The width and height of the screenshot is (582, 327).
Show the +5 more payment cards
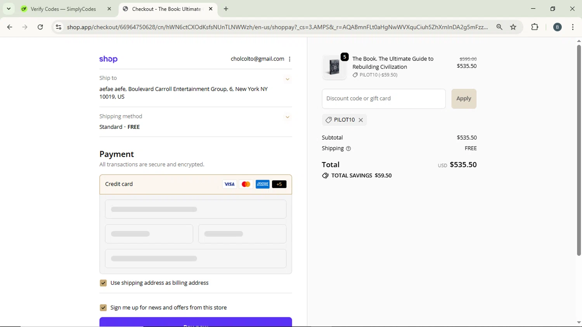tap(279, 184)
